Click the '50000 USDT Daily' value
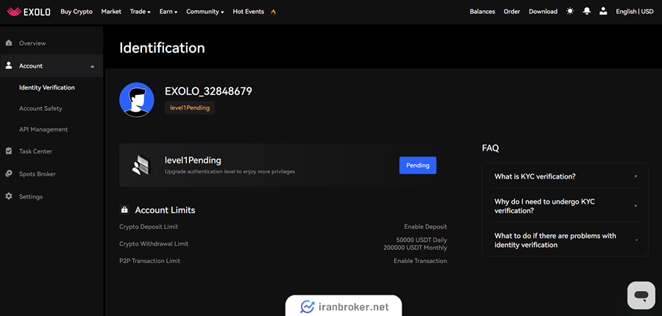This screenshot has height=316, width=662. pos(421,240)
